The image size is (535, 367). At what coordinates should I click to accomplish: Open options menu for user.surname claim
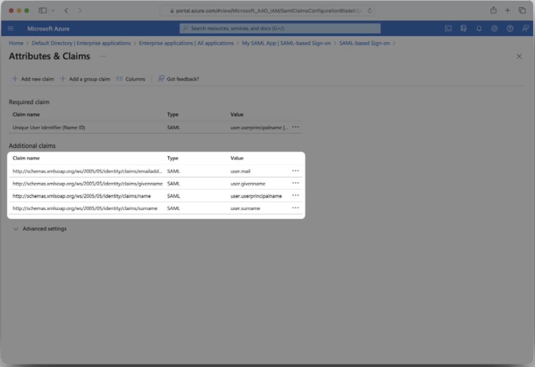[x=295, y=208]
